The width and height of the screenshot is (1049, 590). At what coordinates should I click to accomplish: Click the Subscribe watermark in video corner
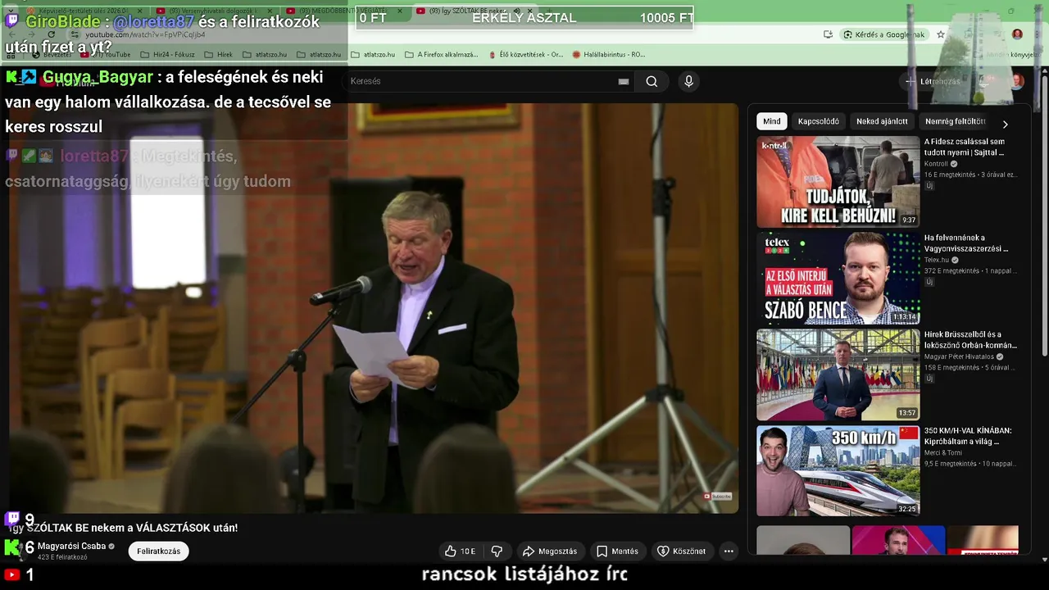click(717, 496)
